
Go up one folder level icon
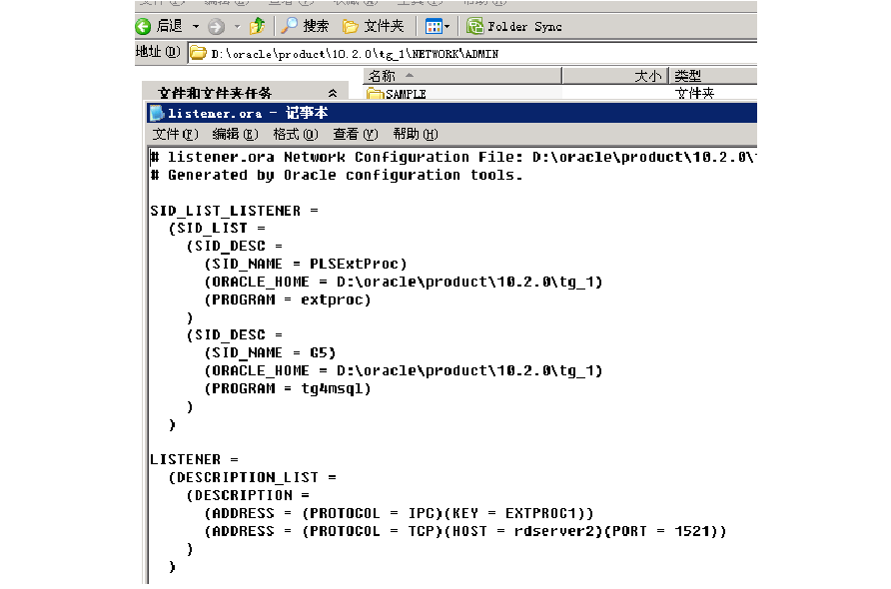pyautogui.click(x=258, y=26)
